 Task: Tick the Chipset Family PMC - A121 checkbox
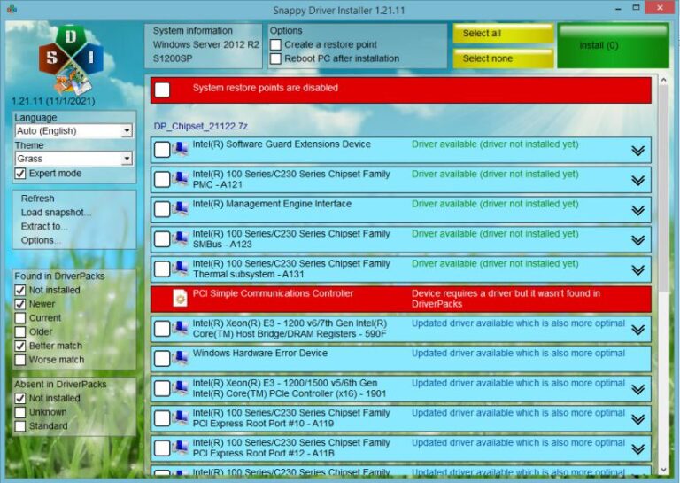[162, 180]
